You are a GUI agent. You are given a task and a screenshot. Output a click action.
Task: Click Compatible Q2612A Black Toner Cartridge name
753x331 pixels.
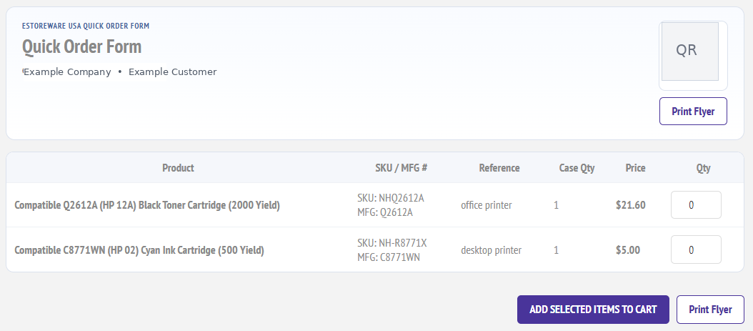pos(147,205)
